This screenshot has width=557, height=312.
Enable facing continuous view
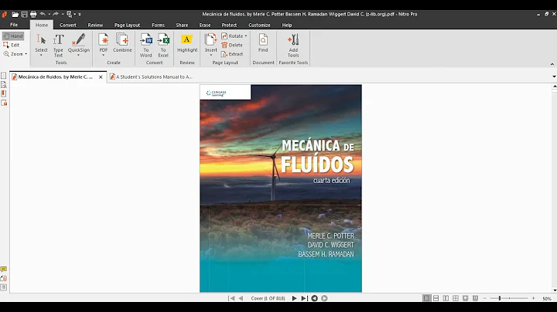point(456,299)
